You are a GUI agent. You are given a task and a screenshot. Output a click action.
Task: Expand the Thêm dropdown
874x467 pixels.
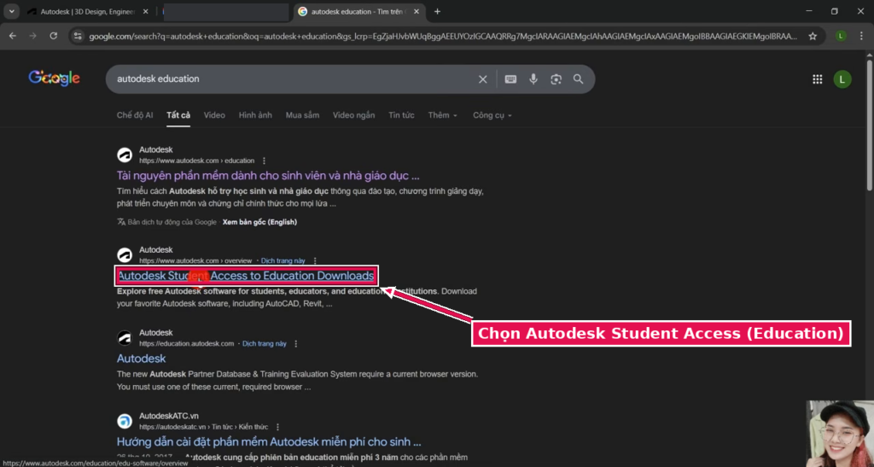coord(443,114)
